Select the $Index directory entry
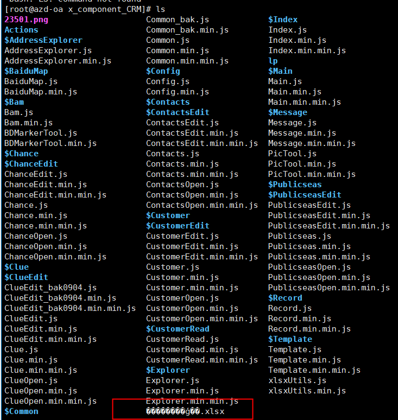This screenshot has width=398, height=420. click(283, 20)
